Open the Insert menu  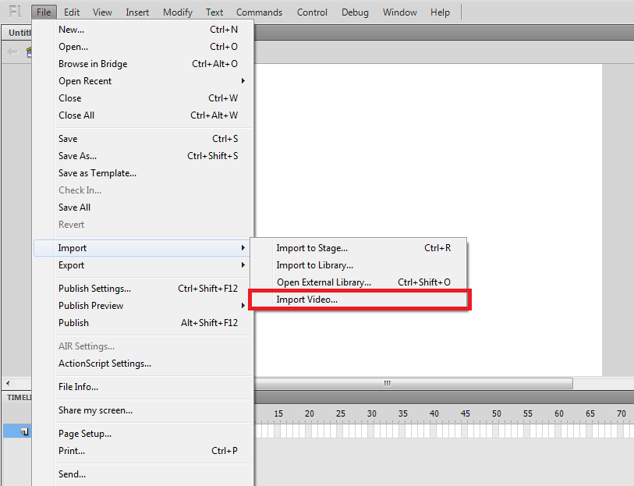(x=137, y=12)
